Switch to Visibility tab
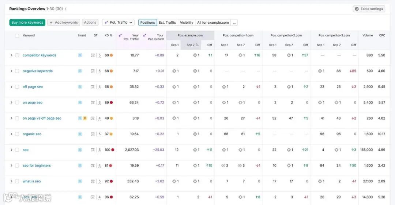Image resolution: width=395 pixels, height=205 pixels. 187,22
